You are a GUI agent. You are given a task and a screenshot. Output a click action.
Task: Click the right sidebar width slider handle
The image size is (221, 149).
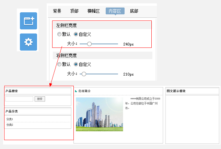point(83,74)
